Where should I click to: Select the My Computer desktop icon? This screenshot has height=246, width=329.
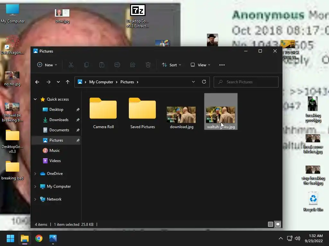click(13, 13)
